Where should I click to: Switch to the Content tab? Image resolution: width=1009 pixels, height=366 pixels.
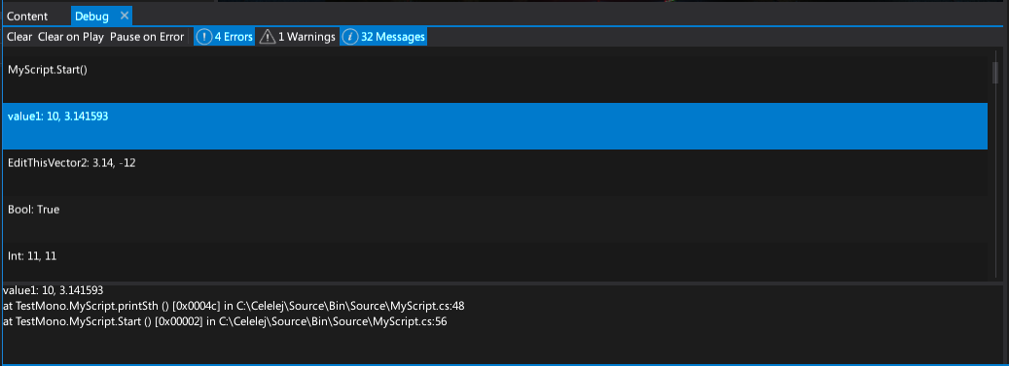[x=27, y=17]
